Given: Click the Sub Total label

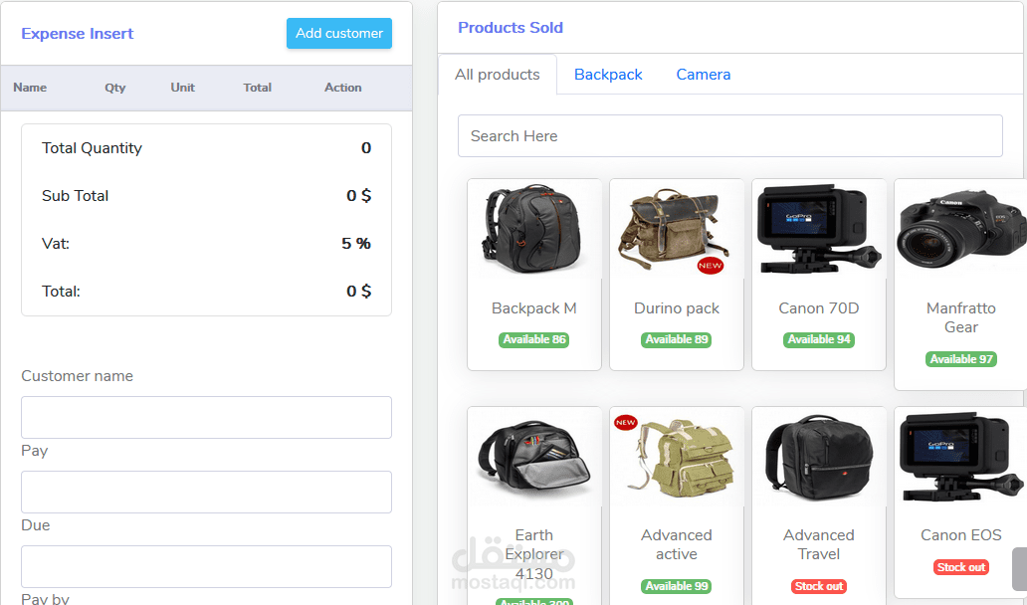Looking at the screenshot, I should pos(76,196).
